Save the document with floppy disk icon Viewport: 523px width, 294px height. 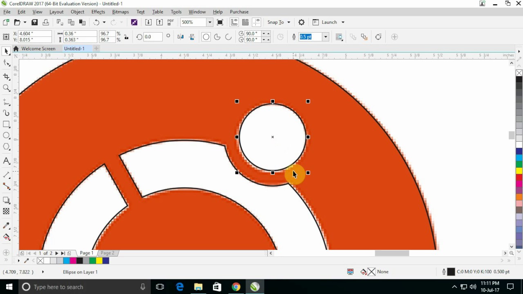(35, 22)
